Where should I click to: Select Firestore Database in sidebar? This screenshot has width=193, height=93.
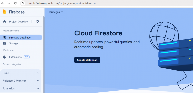[21, 37]
